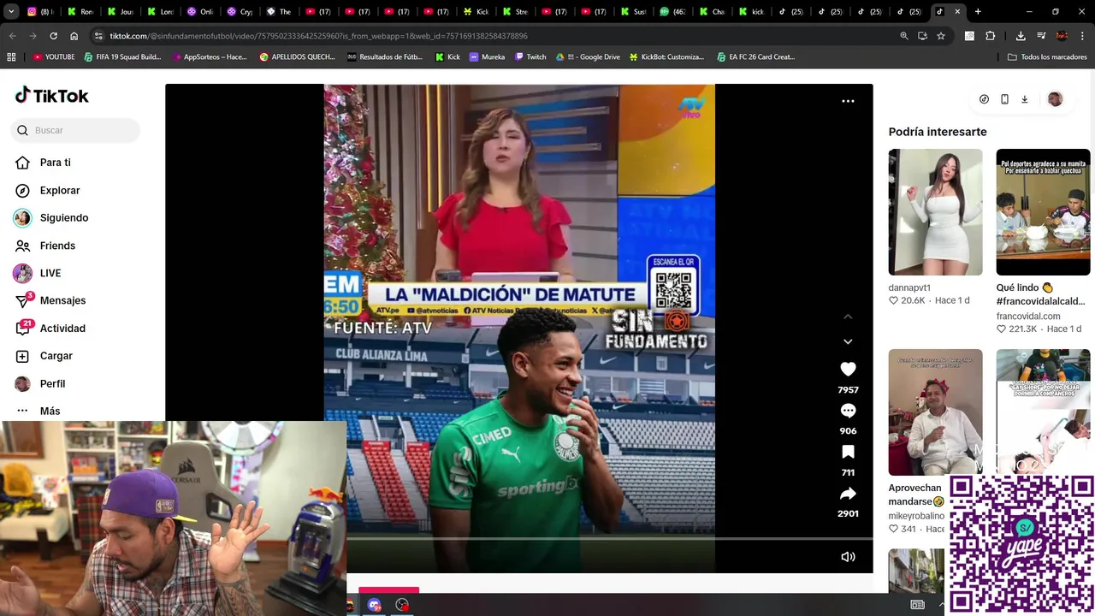Open video three-dot options menu
This screenshot has width=1095, height=616.
click(848, 101)
